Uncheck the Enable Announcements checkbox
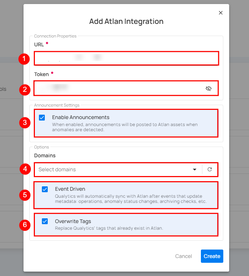Viewport: 249px width, 276px height. coord(42,117)
